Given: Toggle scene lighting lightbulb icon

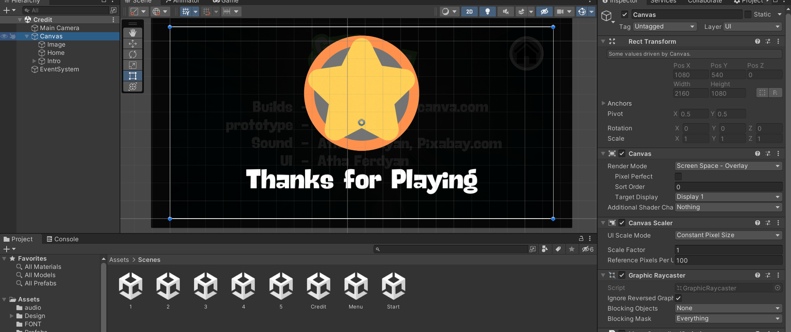Looking at the screenshot, I should pyautogui.click(x=488, y=12).
